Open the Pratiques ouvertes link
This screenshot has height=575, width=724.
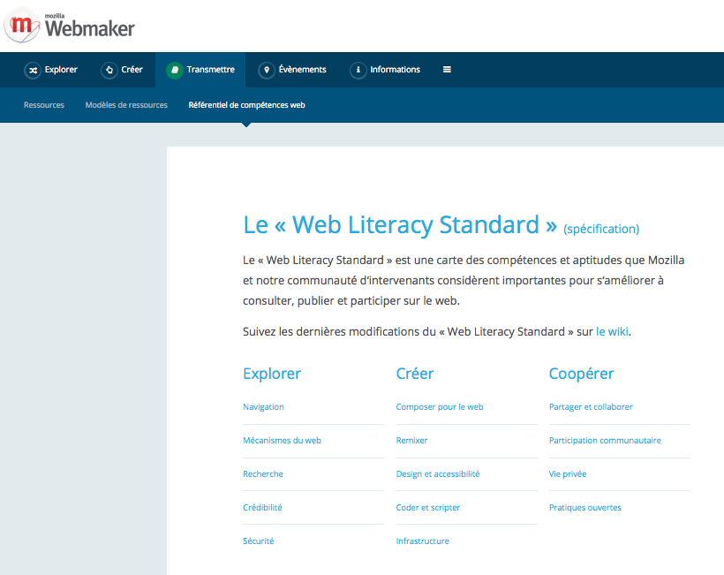(585, 507)
